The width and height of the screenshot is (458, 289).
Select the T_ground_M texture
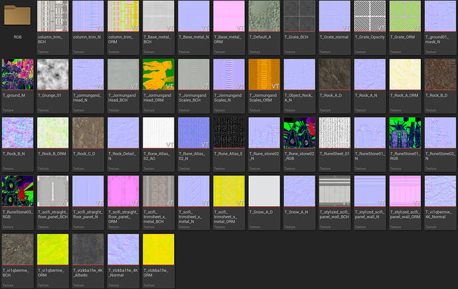point(17,75)
